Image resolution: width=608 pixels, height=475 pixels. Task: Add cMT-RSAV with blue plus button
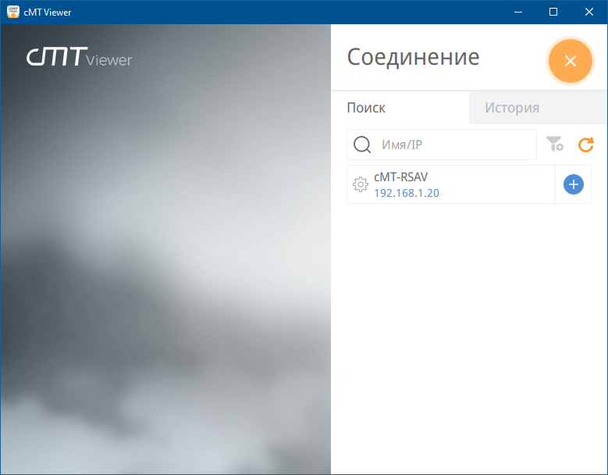point(573,184)
